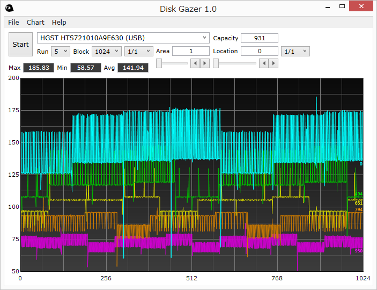Click the Location slider thumb
The height and width of the screenshot is (290, 377).
[216, 63]
